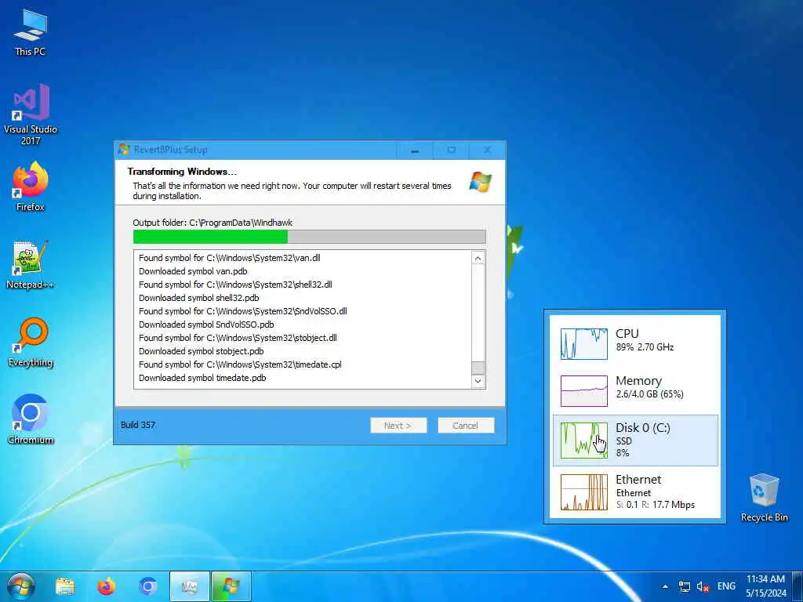Click Show desktop strip at taskbar end

point(798,586)
